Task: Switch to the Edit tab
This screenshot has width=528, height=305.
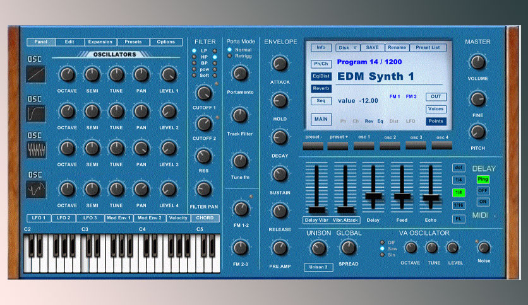Action: click(x=69, y=42)
